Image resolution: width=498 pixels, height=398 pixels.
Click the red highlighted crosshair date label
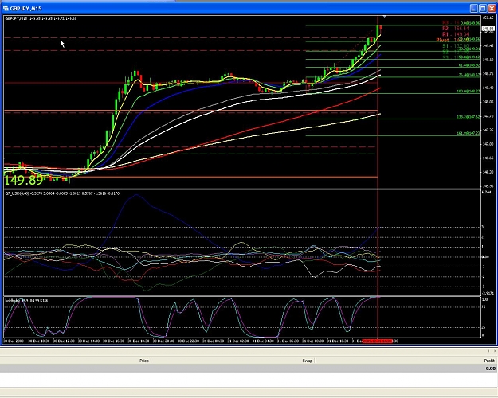click(378, 341)
